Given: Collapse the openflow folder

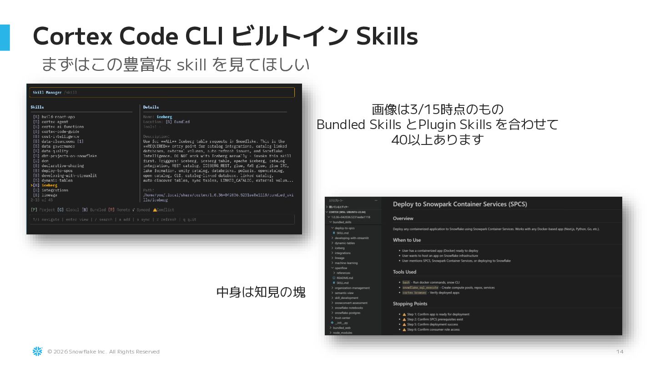Looking at the screenshot, I should (332, 268).
